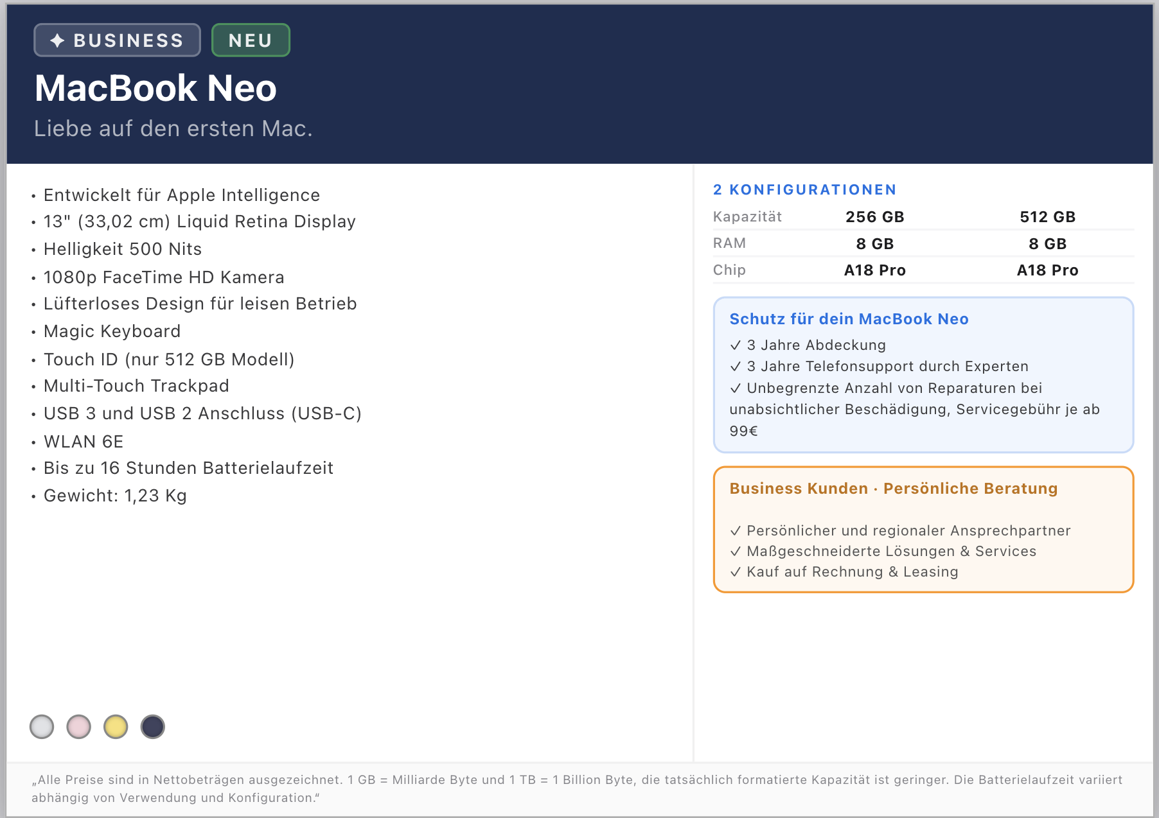The height and width of the screenshot is (818, 1159).
Task: Select the silver color swatch
Action: coord(42,727)
